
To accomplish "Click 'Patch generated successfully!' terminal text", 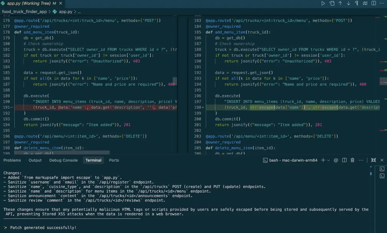I will click(x=43, y=228).
